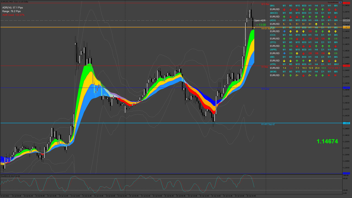The width and height of the screenshot is (352, 198).
Task: Click the M5 green up arrow under (MOM)
Action: point(291,75)
